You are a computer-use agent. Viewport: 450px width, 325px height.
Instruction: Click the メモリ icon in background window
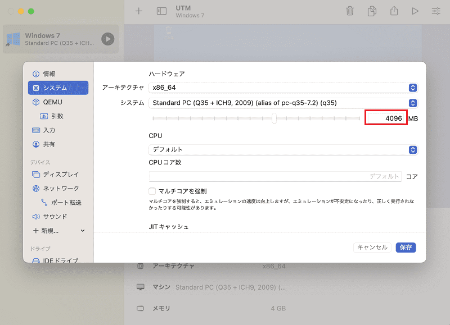[140, 308]
